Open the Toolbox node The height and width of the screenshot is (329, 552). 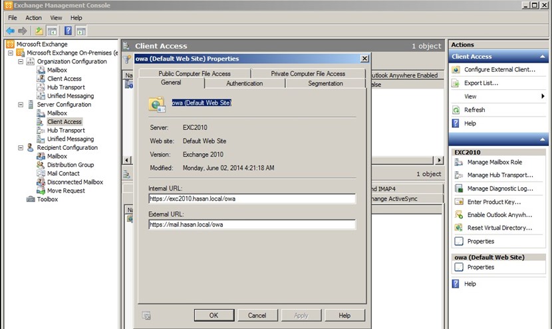pos(47,199)
